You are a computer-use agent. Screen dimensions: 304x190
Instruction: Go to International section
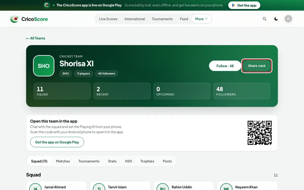[135, 19]
